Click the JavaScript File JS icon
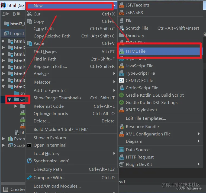206x193 pixels. coord(121,66)
